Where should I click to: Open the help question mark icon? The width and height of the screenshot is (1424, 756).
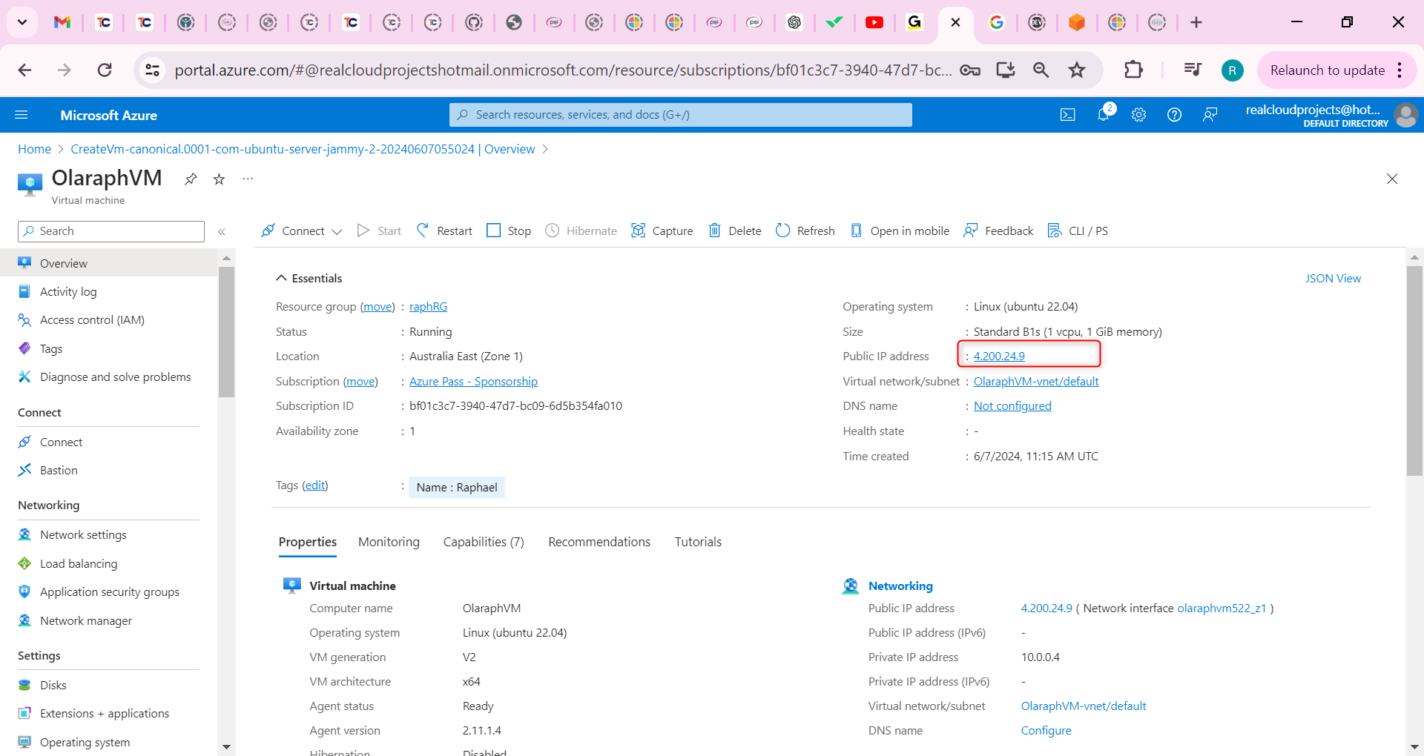[1174, 115]
